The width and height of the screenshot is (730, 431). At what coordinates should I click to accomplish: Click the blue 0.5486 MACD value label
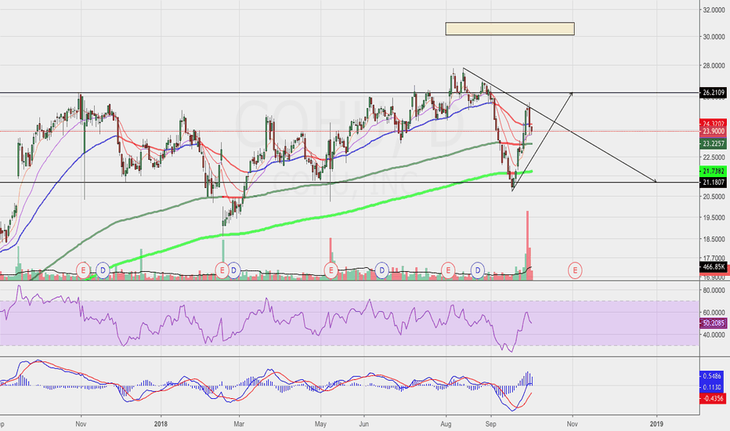coord(713,376)
